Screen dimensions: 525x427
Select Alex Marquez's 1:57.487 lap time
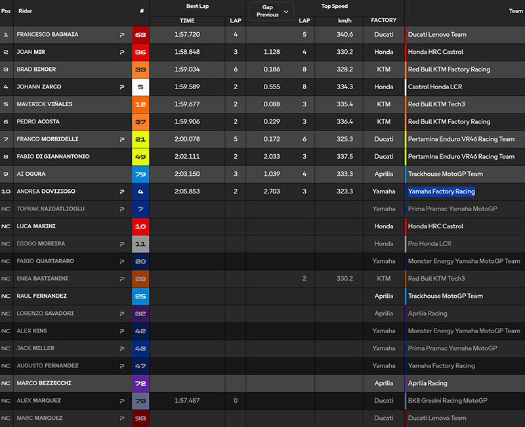pos(187,401)
